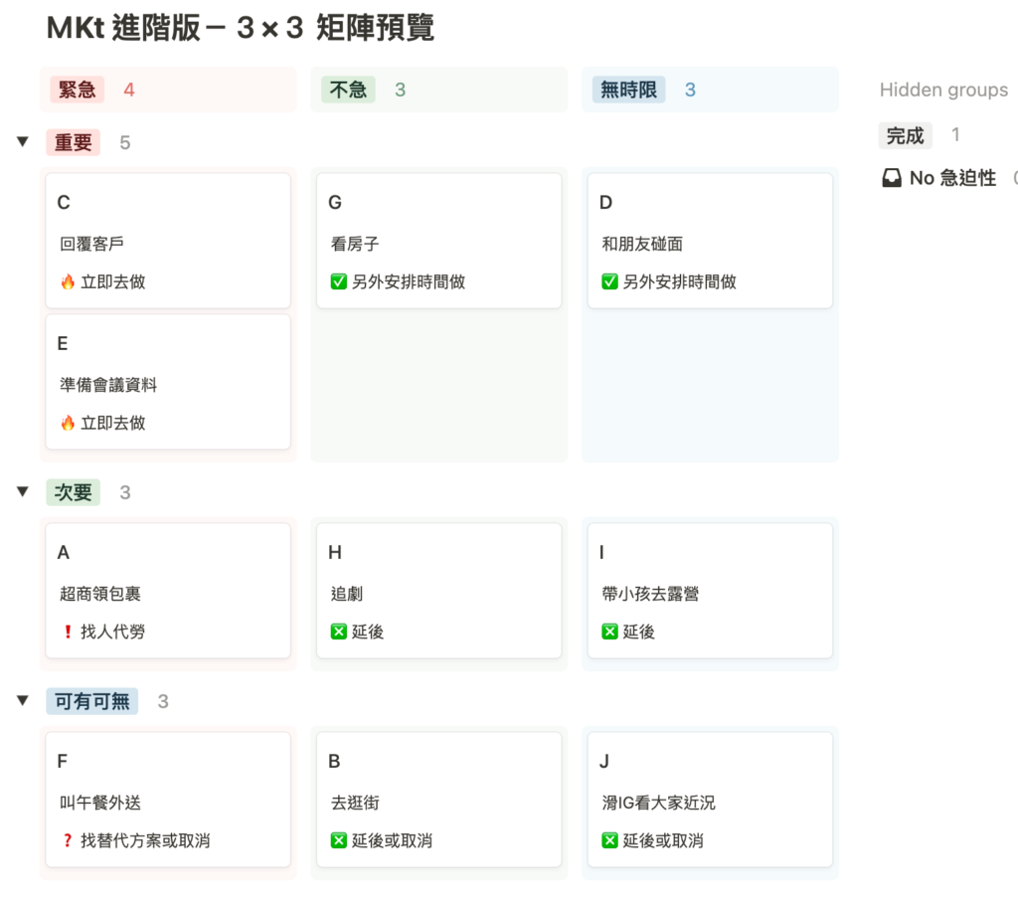The image size is (1018, 902).
Task: Click red question mark on card F
Action: coord(68,841)
